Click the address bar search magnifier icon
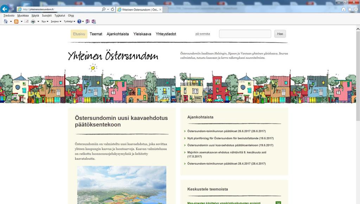The width and height of the screenshot is (360, 204). pyautogui.click(x=104, y=9)
